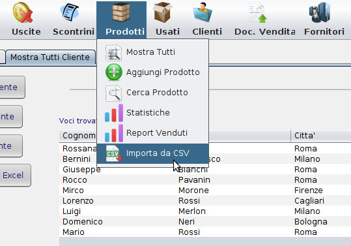
Task: Click the Usati toolbar label
Action: click(167, 31)
